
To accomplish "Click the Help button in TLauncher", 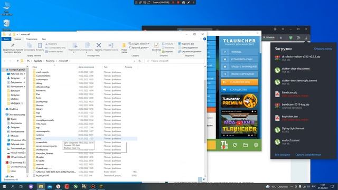I will [x=239, y=52].
